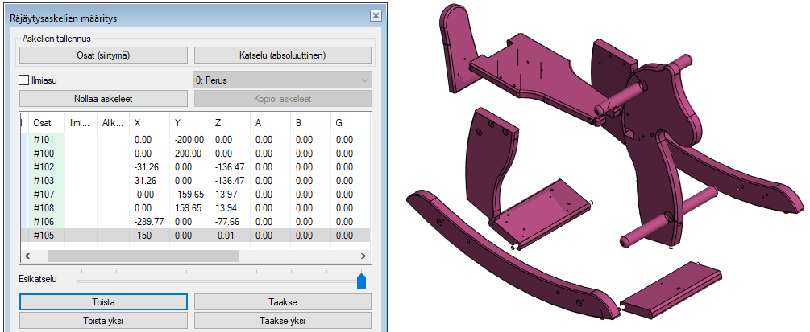Click the Katselu (absoluuttinen) button

click(x=282, y=55)
